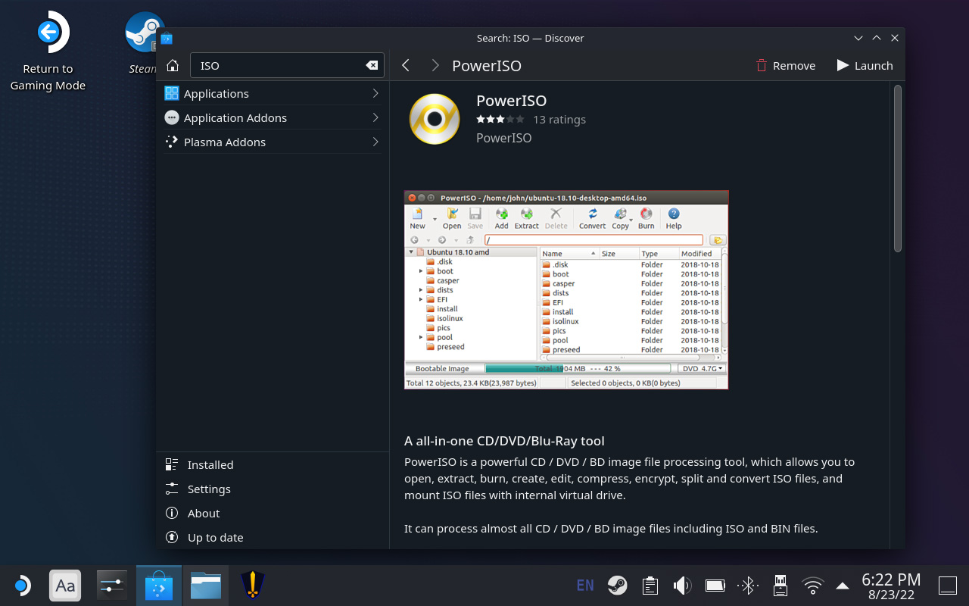Click Return to Gaming Mode desktop icon

(x=48, y=52)
